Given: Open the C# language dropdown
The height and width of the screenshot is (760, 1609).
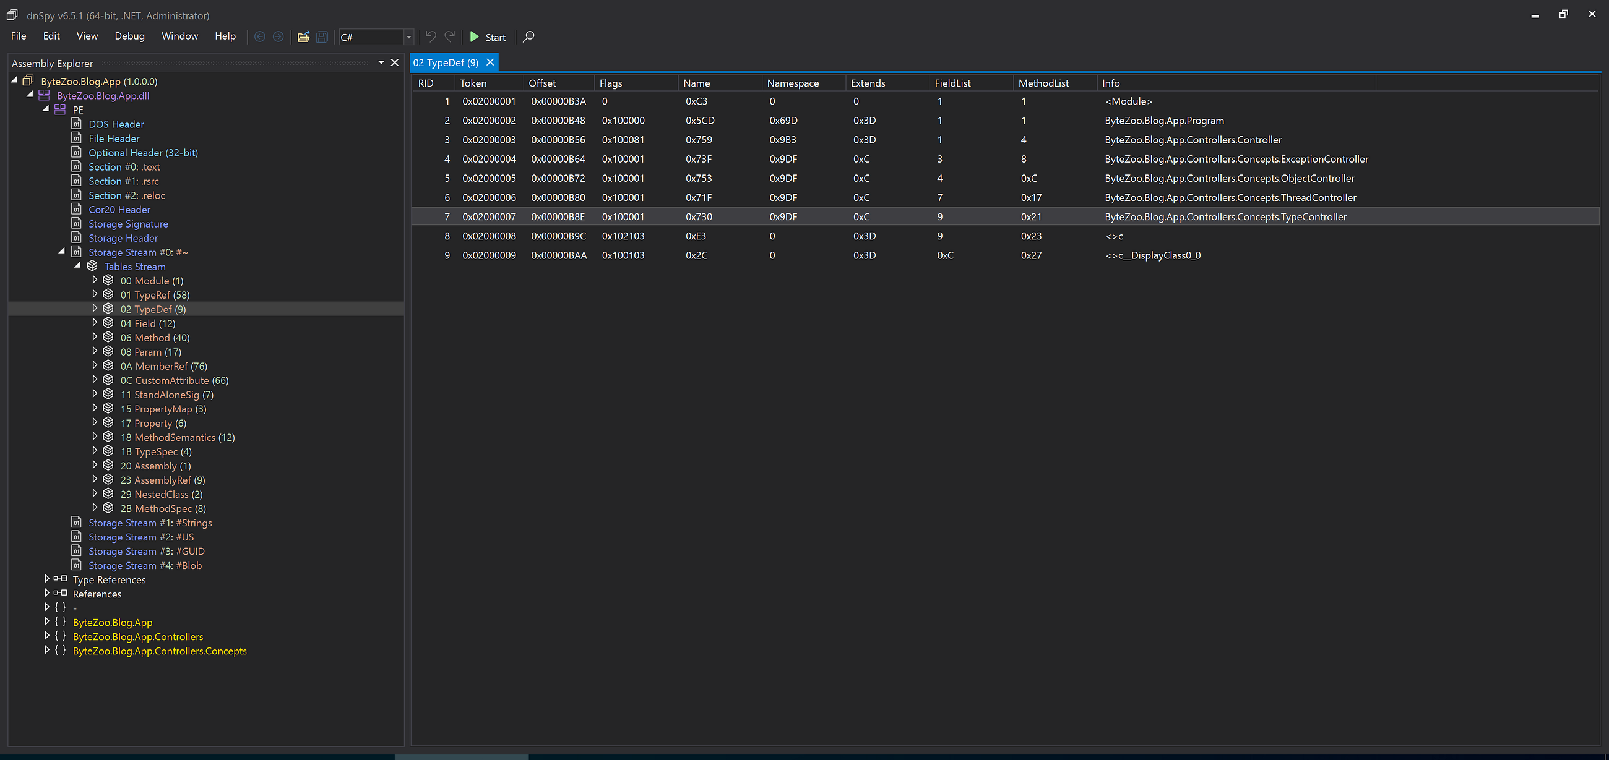Looking at the screenshot, I should click(408, 37).
